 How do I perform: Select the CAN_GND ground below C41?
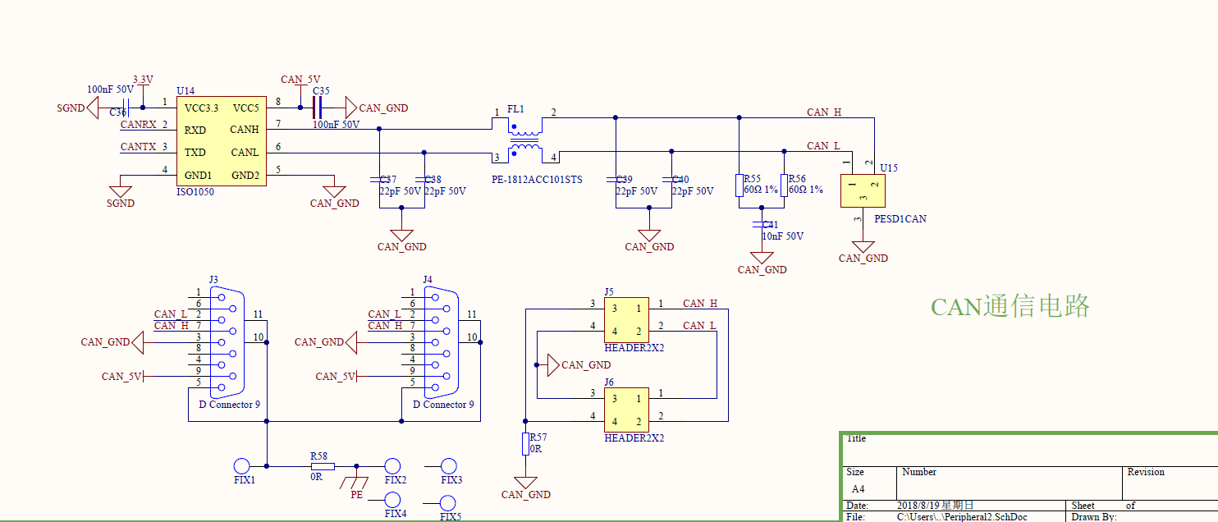point(762,263)
